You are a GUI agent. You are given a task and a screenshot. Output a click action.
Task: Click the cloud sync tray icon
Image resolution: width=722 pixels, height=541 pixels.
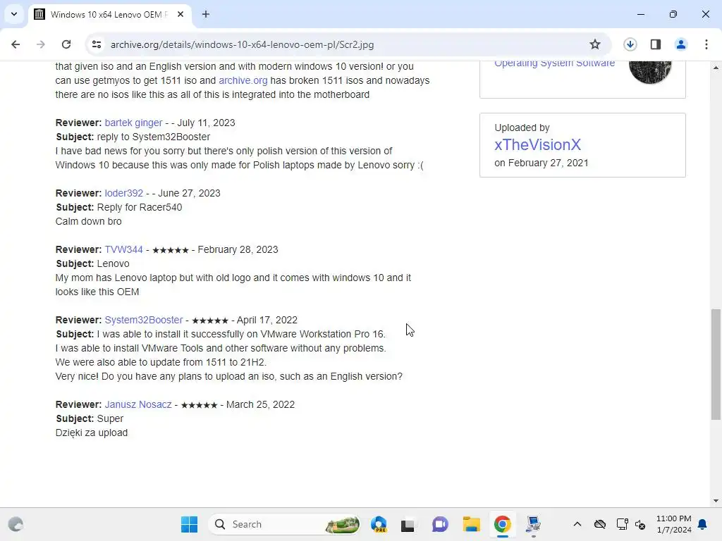pyautogui.click(x=600, y=524)
